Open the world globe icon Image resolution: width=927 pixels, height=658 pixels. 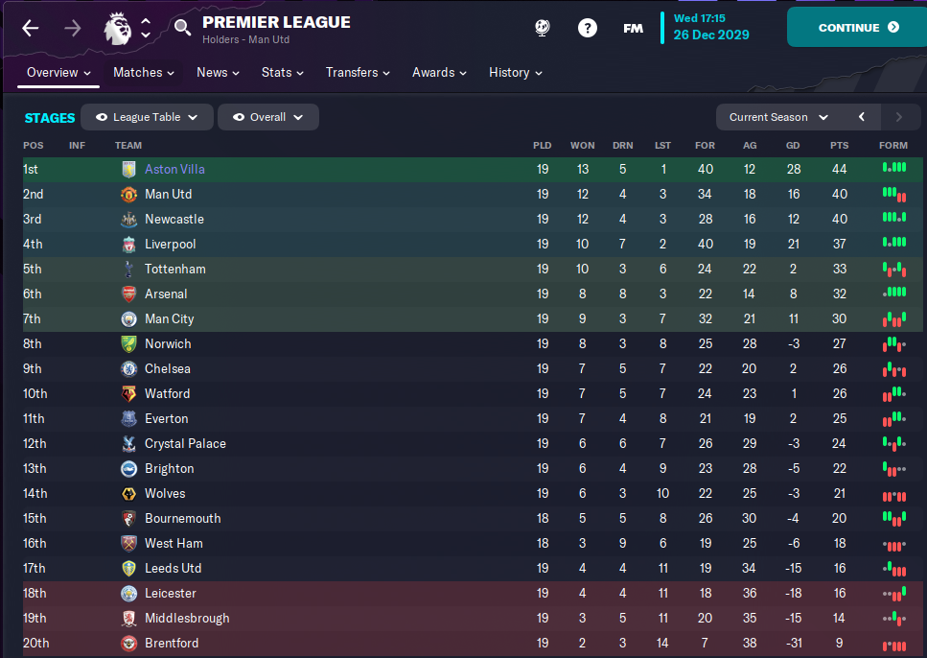pyautogui.click(x=543, y=28)
